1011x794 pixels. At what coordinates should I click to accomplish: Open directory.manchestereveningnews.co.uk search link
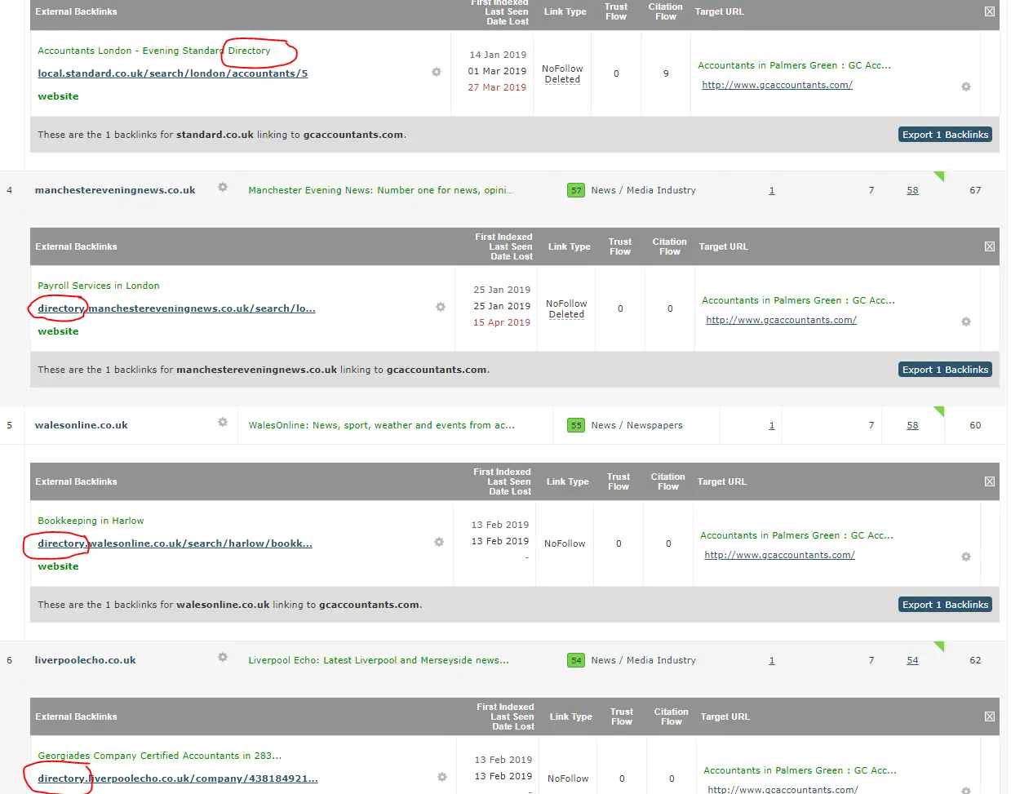pos(176,308)
